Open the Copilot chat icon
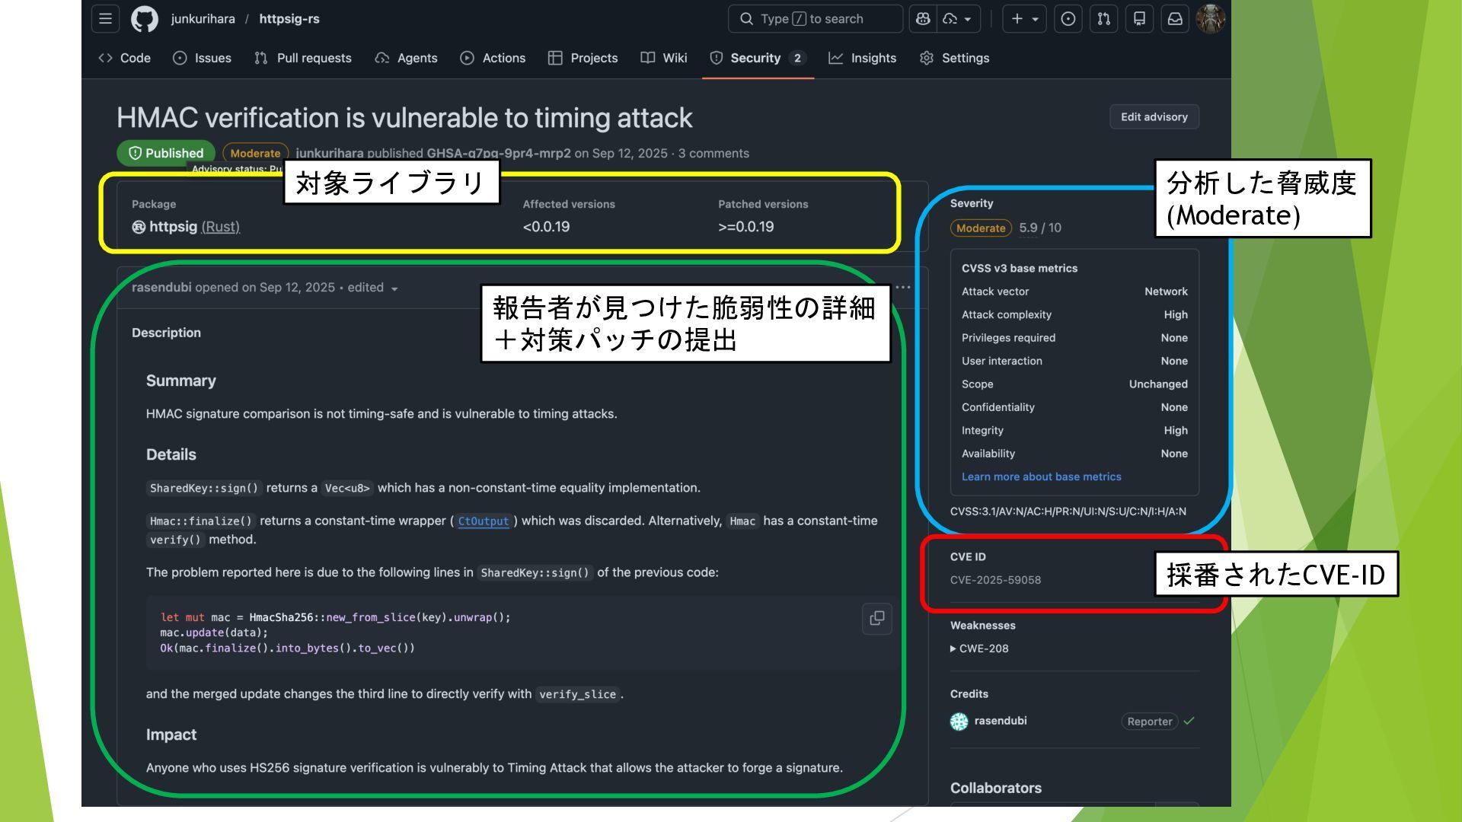This screenshot has height=822, width=1462. (x=923, y=18)
